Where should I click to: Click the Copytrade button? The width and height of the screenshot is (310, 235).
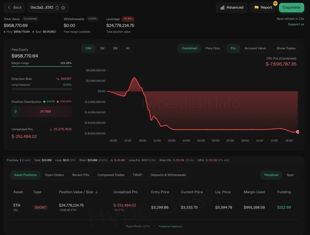(x=291, y=8)
